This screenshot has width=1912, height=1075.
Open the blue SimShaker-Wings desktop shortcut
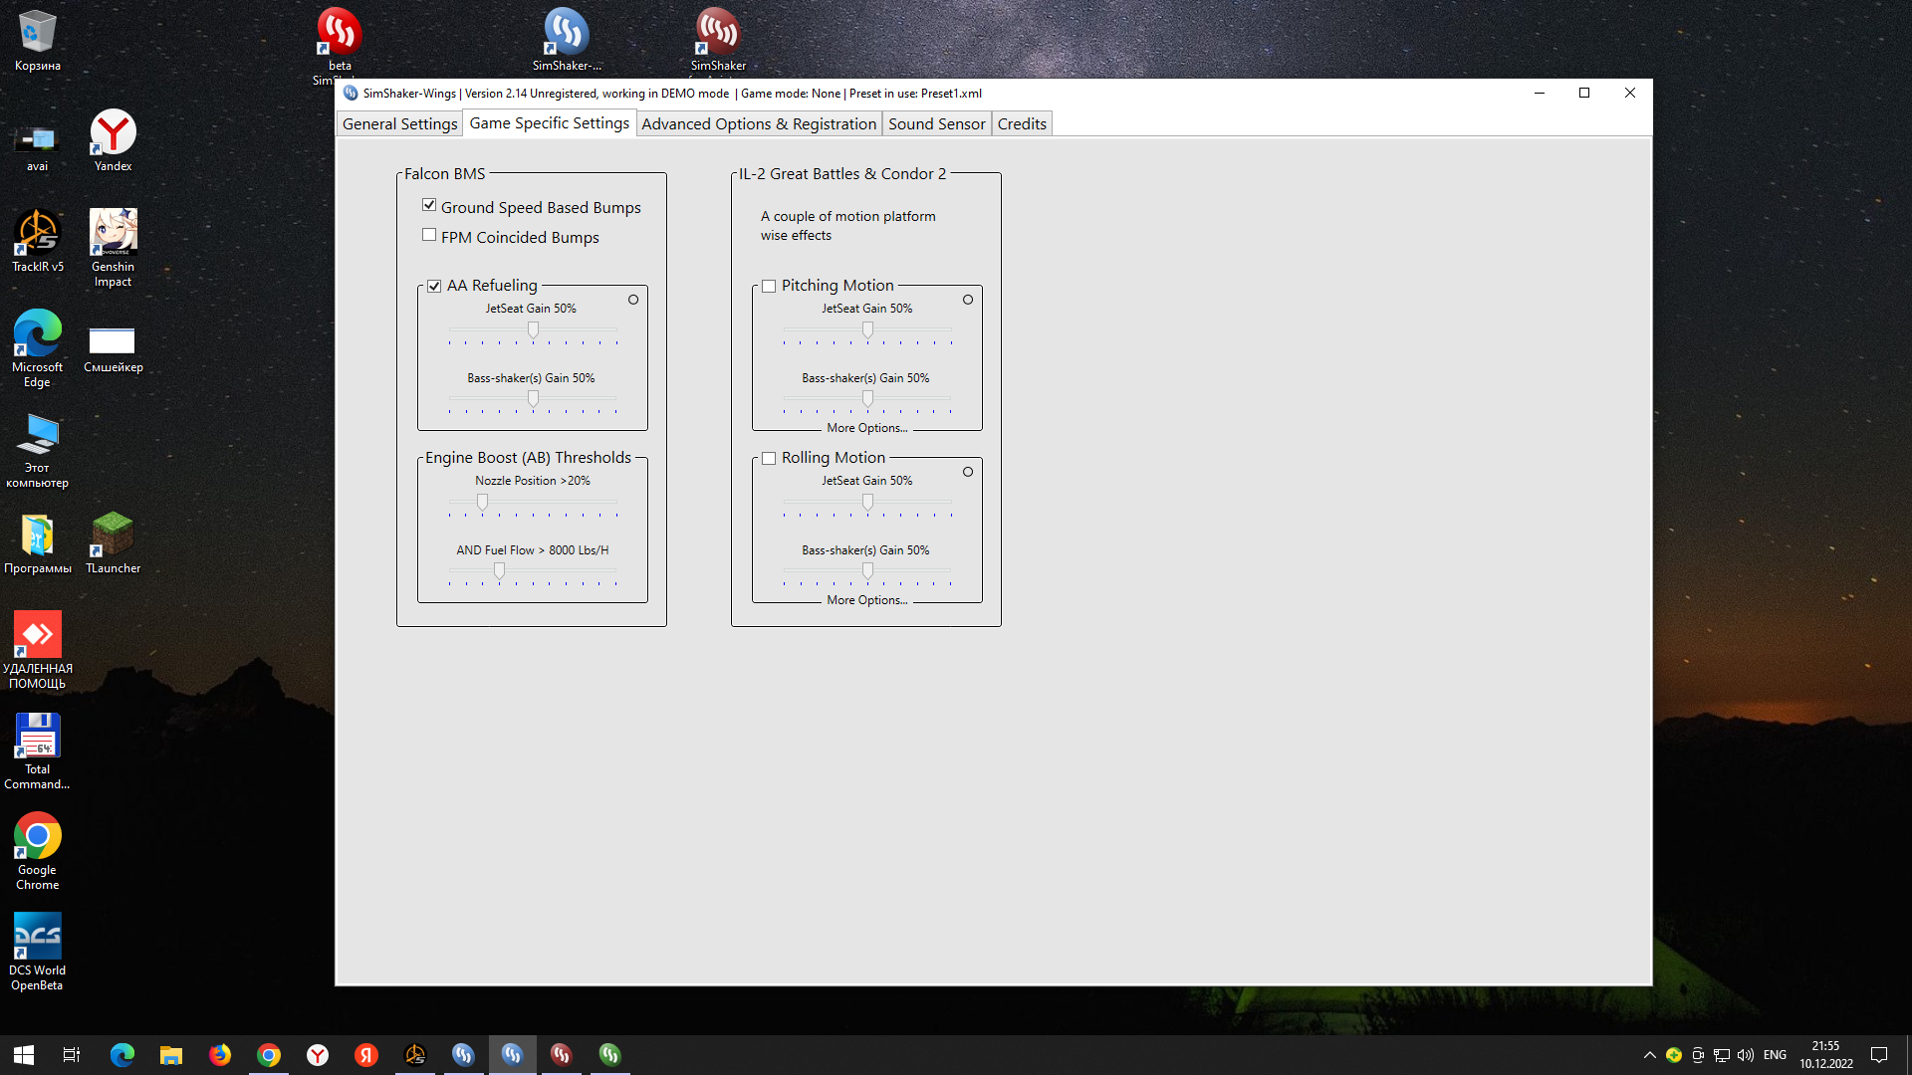[567, 40]
